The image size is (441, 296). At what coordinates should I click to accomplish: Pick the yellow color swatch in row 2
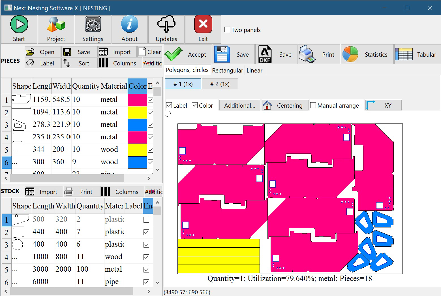(137, 112)
